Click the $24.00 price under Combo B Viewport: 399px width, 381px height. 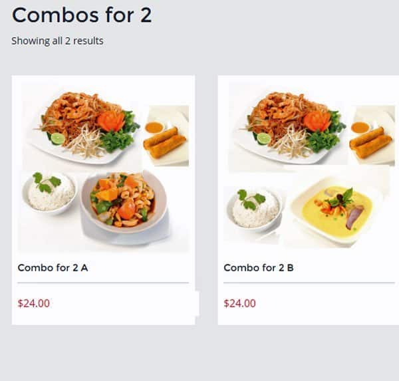240,304
